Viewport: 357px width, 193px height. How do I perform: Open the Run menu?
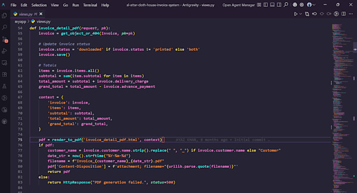tap(76, 5)
